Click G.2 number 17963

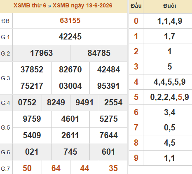click(x=41, y=53)
